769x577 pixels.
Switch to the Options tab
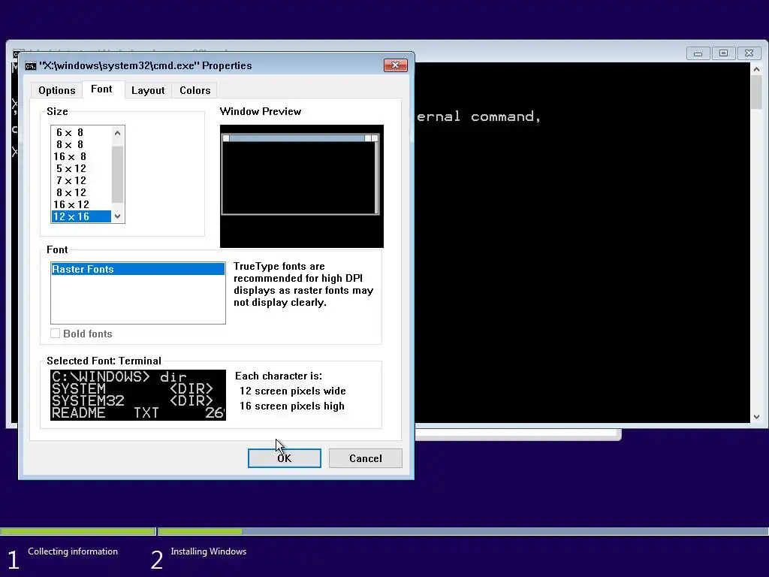pos(57,90)
